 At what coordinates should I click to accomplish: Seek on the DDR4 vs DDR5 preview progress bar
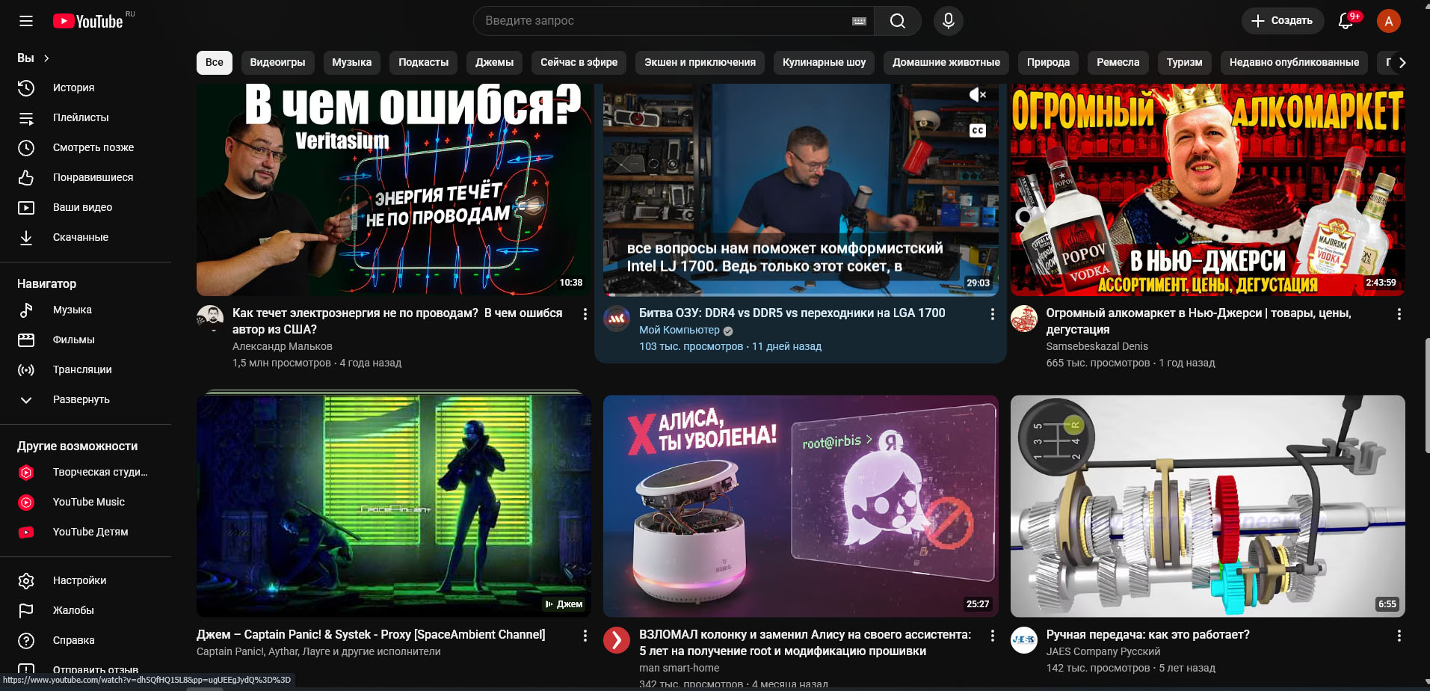pyautogui.click(x=801, y=295)
